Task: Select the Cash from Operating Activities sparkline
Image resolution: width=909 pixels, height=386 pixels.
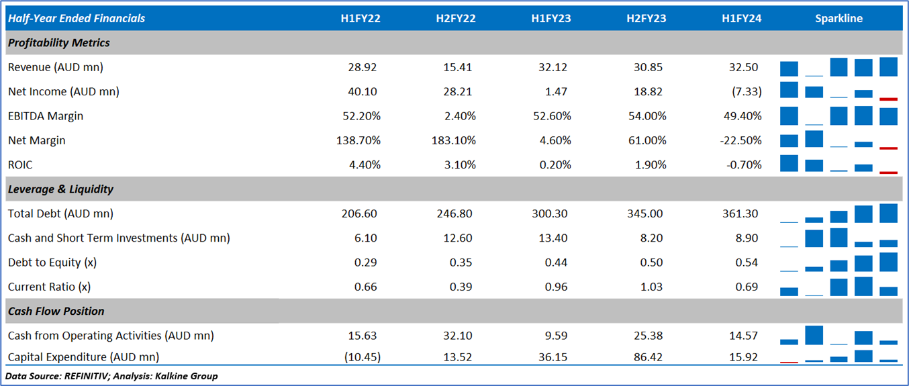Action: tap(839, 335)
